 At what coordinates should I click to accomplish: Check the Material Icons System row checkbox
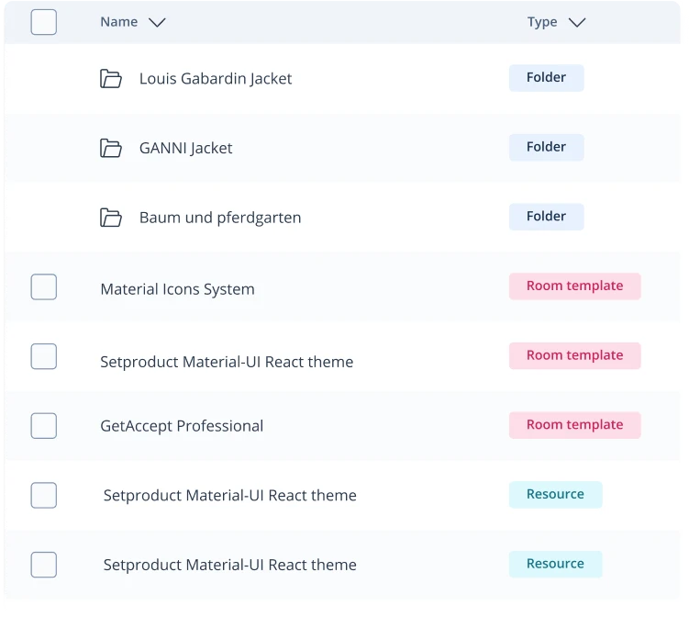click(44, 286)
